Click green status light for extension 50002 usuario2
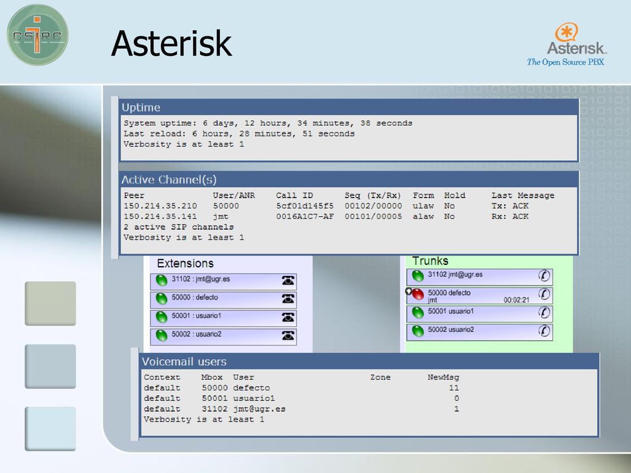This screenshot has width=631, height=473. click(161, 336)
